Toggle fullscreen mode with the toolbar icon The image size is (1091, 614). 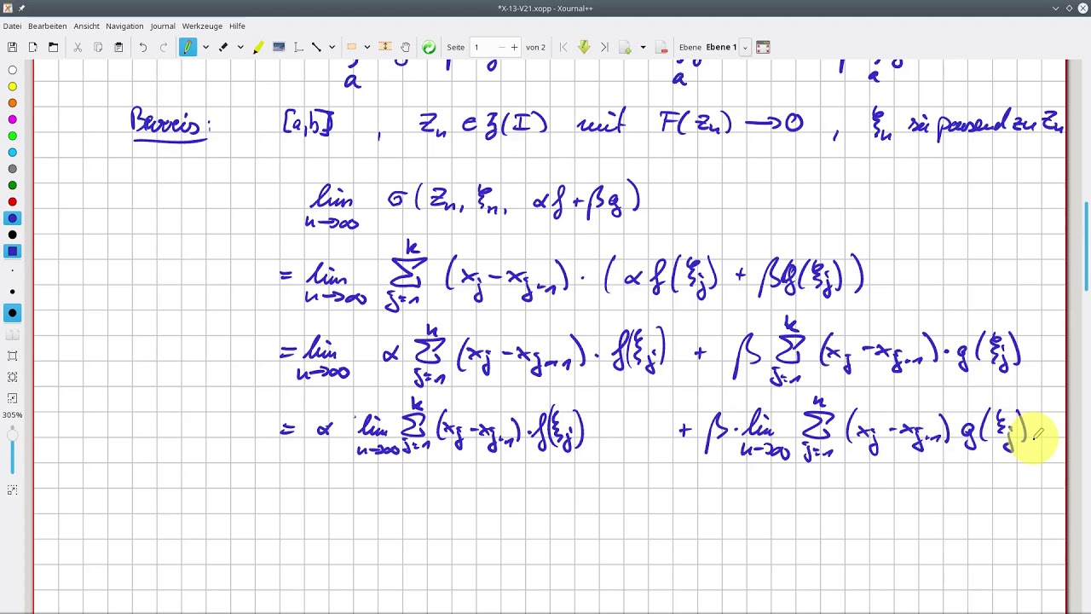point(763,47)
